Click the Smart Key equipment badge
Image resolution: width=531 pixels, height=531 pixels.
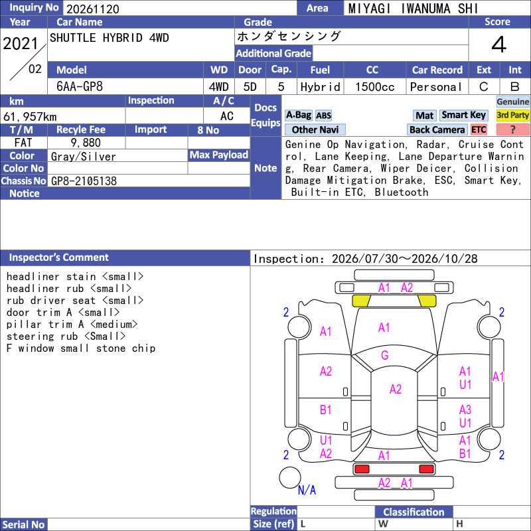[463, 115]
